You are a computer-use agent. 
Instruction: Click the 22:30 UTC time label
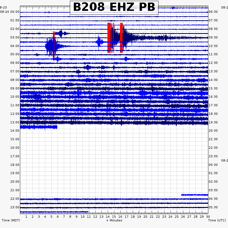point(213,148)
